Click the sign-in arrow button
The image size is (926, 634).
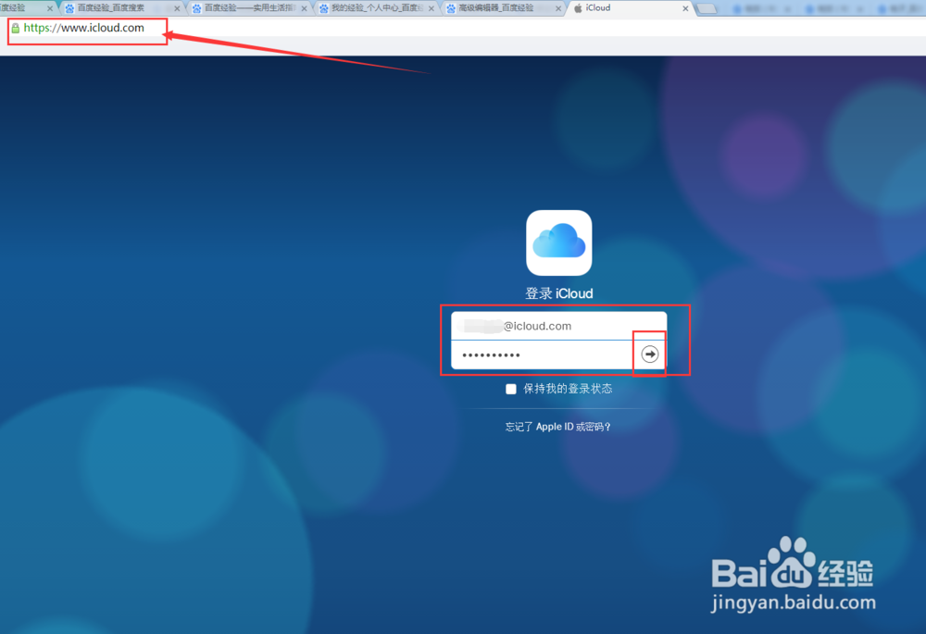[650, 354]
